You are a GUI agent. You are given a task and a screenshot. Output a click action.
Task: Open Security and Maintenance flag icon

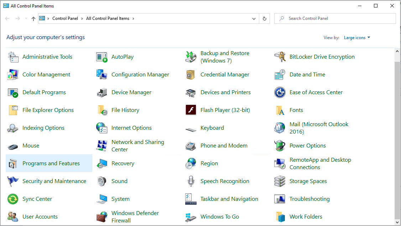pos(13,181)
